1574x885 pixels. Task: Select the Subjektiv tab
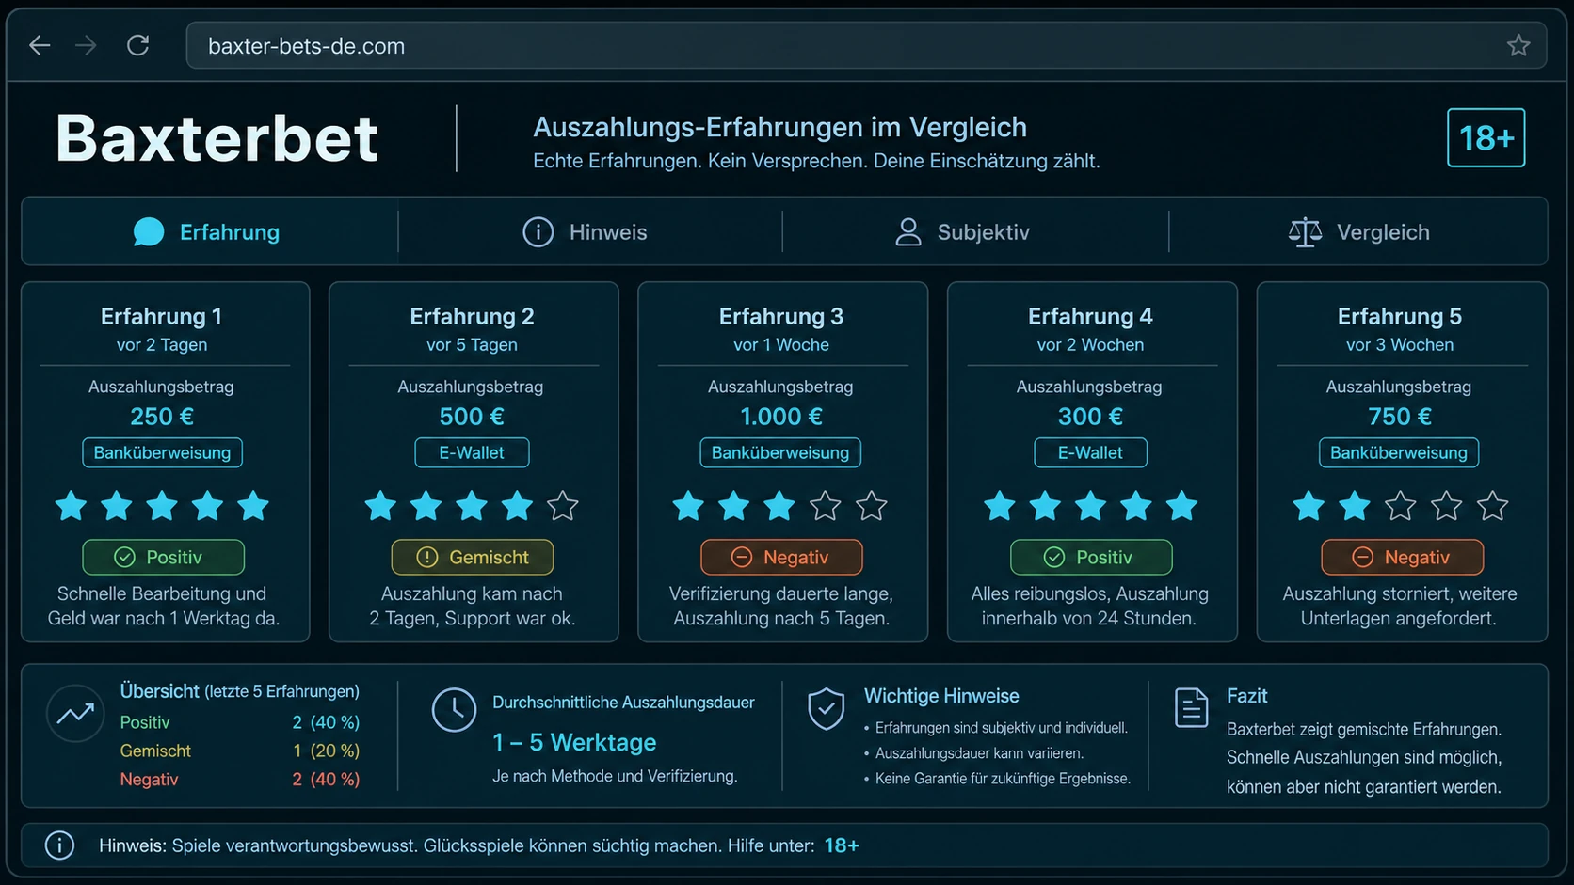pyautogui.click(x=975, y=231)
